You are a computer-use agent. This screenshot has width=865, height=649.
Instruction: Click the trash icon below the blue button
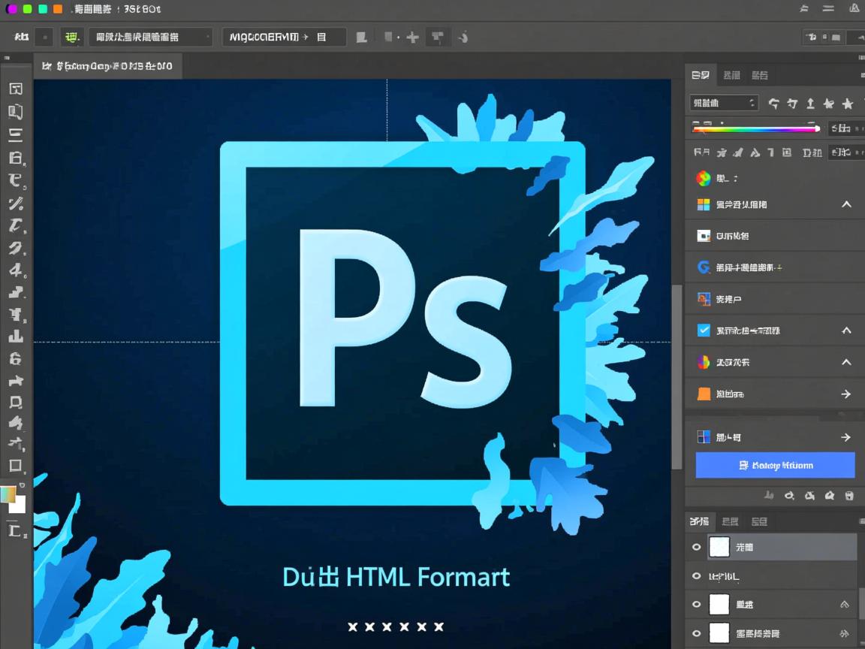[x=849, y=496]
